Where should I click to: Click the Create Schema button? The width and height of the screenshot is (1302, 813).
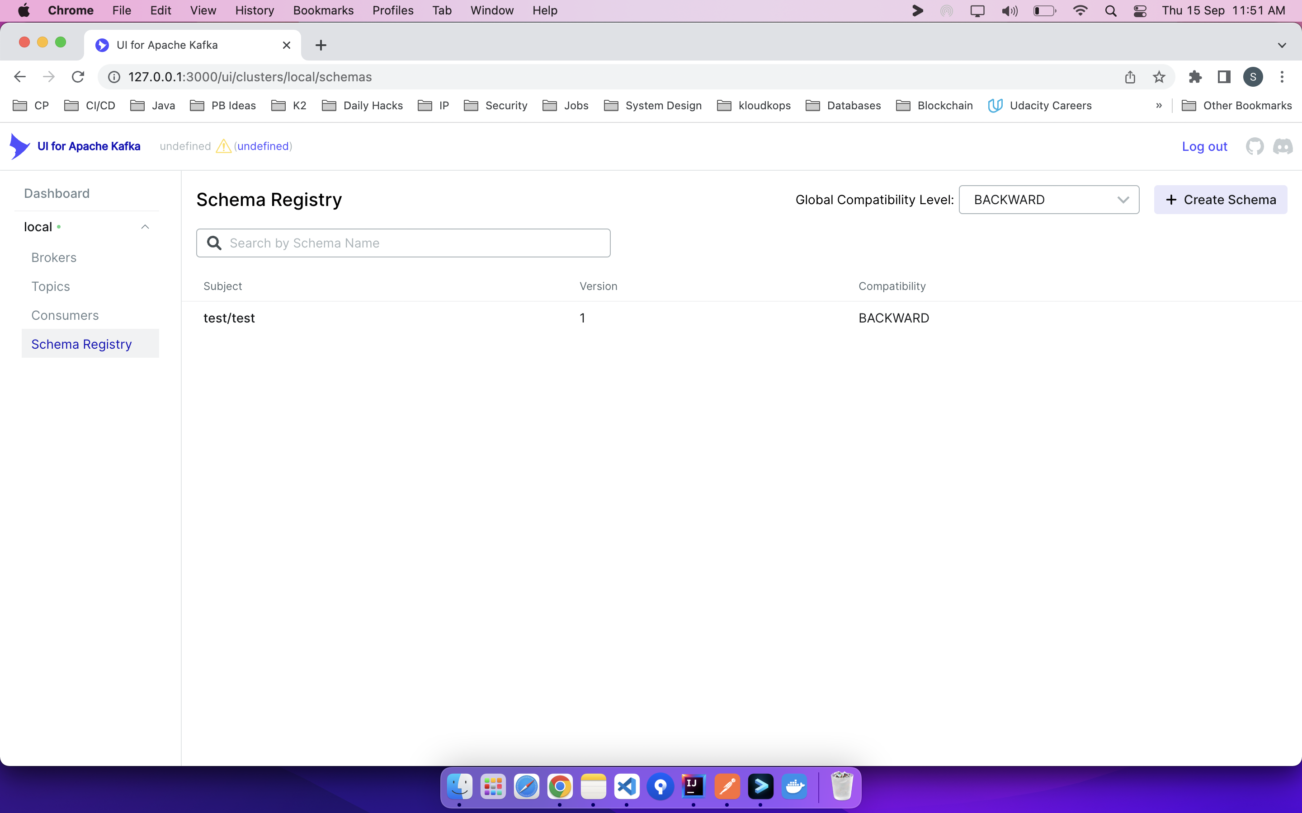click(x=1220, y=200)
